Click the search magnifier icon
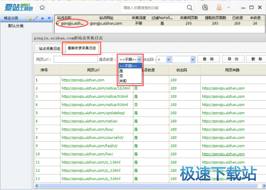Screen dimensions: 266x190 click(x=189, y=8)
